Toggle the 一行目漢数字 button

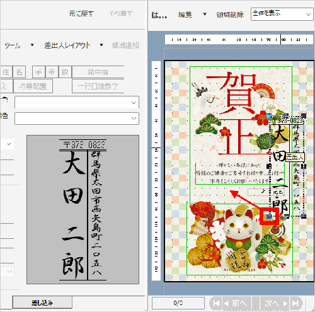coord(98,86)
